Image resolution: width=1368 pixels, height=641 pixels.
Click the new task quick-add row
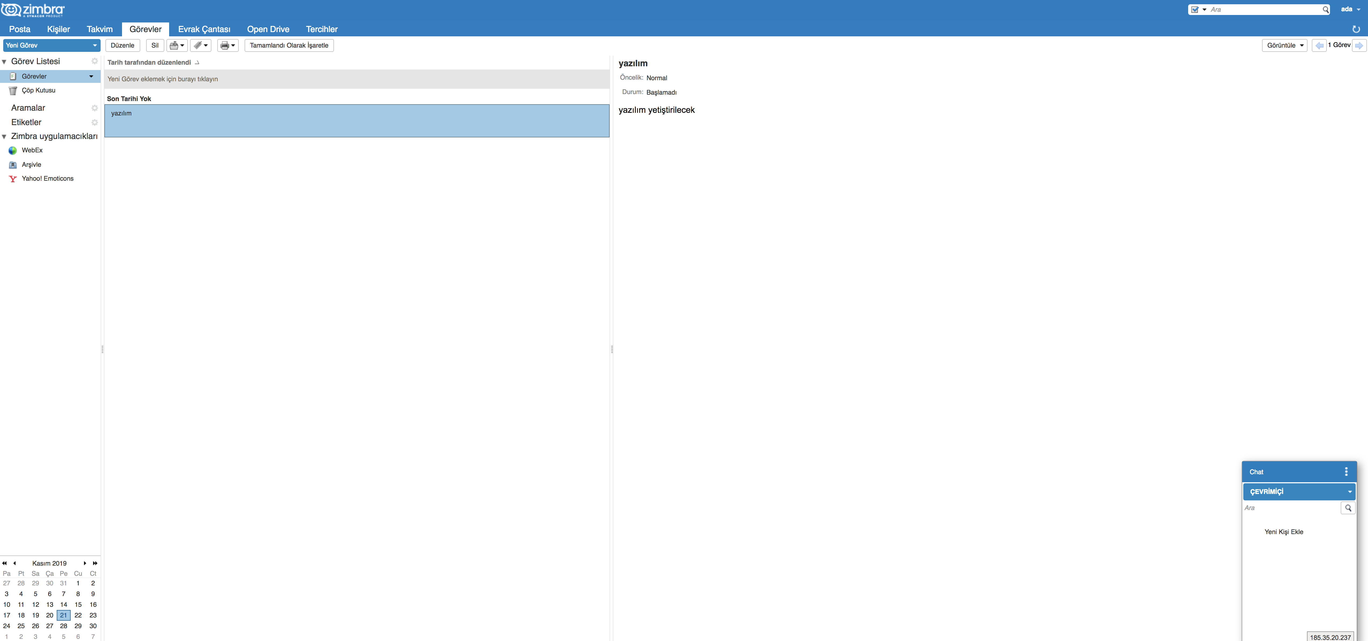click(x=357, y=79)
